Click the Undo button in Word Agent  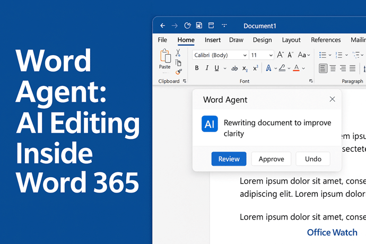[313, 159]
